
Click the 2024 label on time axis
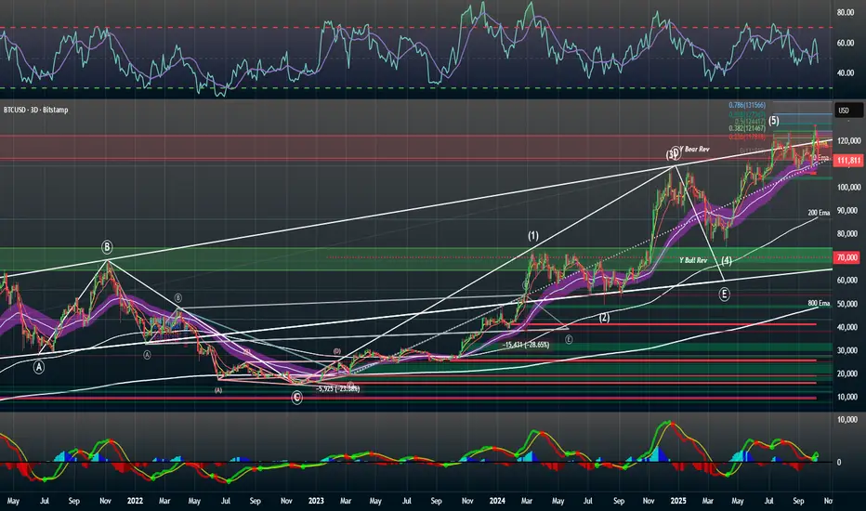[497, 501]
